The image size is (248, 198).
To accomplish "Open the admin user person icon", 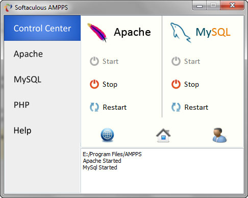I will 219,135.
